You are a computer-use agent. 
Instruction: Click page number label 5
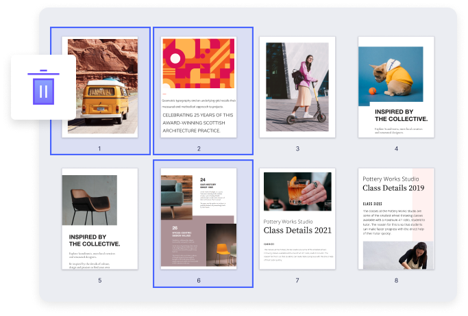coord(99,280)
